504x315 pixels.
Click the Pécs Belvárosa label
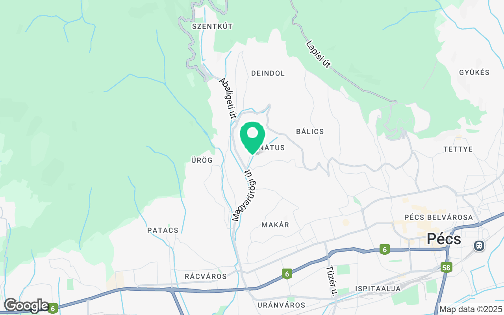tap(438, 217)
